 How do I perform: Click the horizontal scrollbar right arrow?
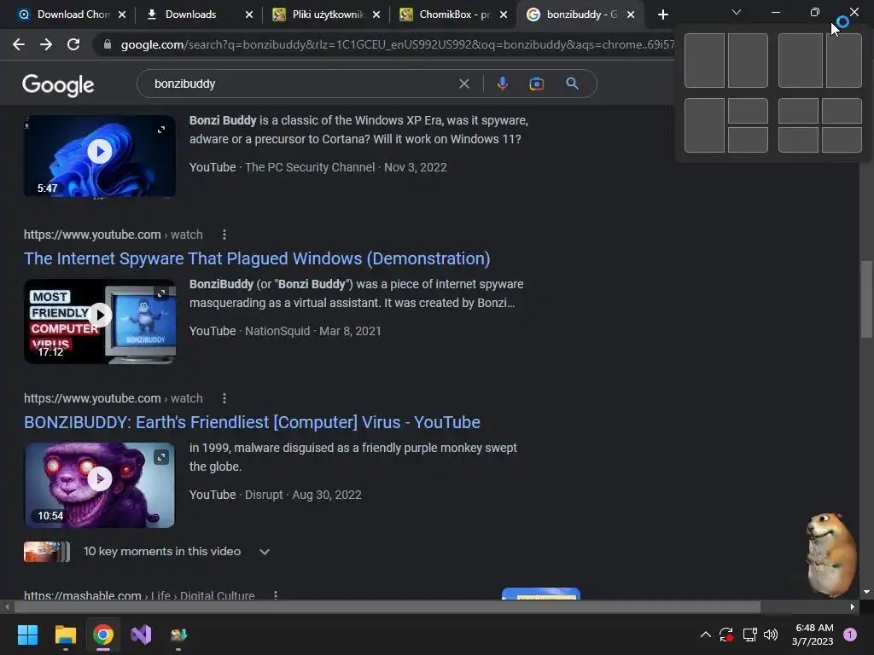click(853, 606)
